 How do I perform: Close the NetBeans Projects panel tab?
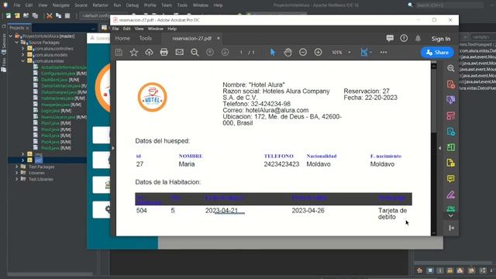[x=27, y=28]
